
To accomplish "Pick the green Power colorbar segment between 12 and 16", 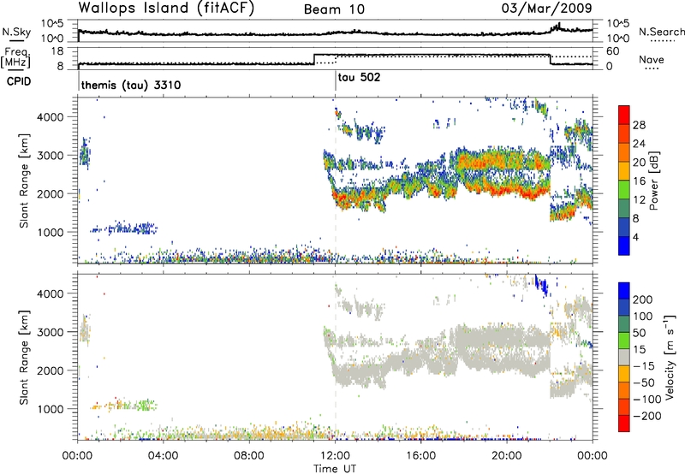I will [x=624, y=189].
